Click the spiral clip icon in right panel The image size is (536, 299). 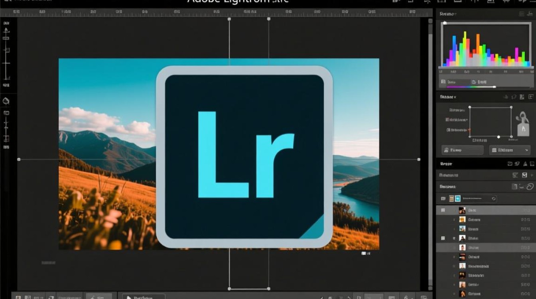[530, 186]
